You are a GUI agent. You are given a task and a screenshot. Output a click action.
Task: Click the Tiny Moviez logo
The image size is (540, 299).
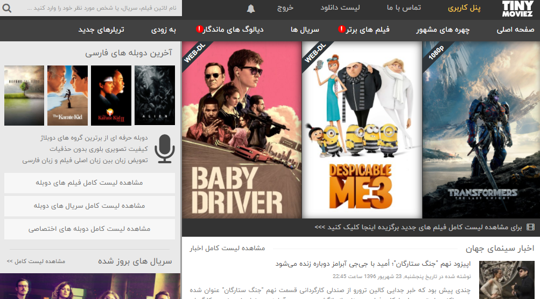[517, 9]
